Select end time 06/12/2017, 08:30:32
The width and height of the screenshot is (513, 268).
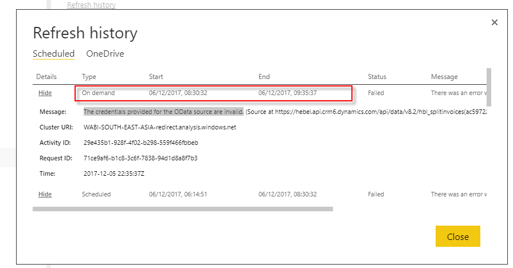(288, 194)
